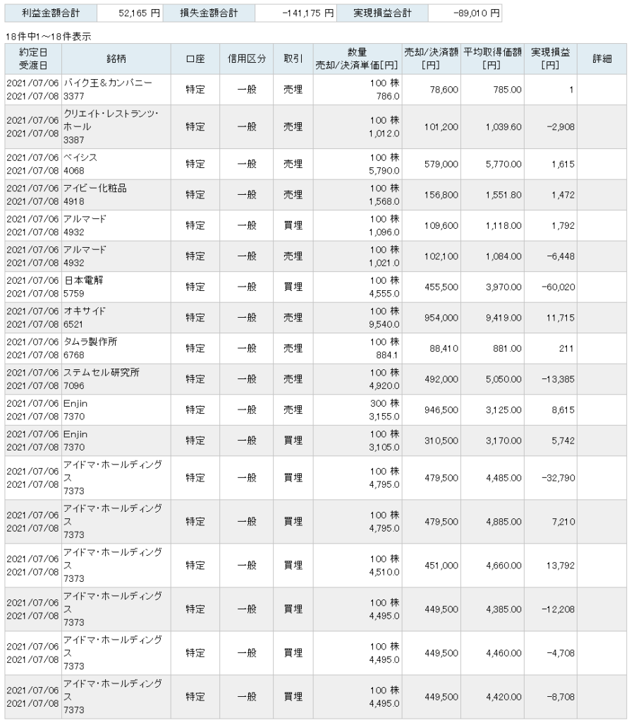Click the 特定 account cell in ベイシス row
Image resolution: width=629 pixels, height=723 pixels.
pyautogui.click(x=195, y=164)
